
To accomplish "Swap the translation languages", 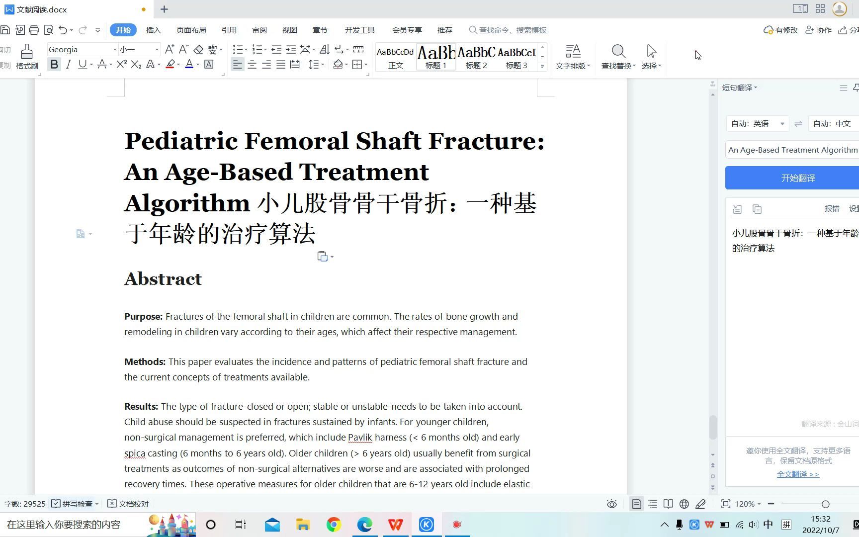I will [798, 123].
